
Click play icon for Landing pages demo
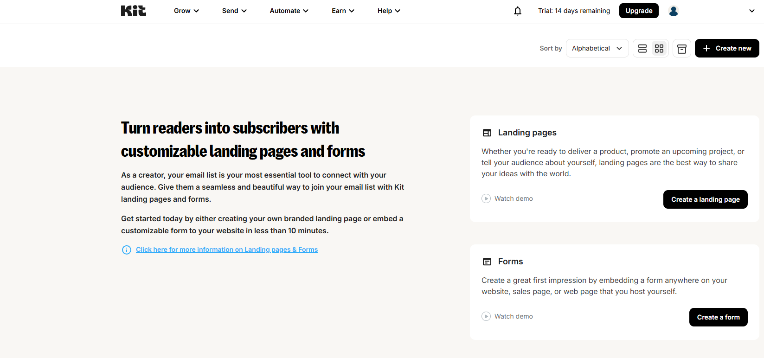coord(486,198)
